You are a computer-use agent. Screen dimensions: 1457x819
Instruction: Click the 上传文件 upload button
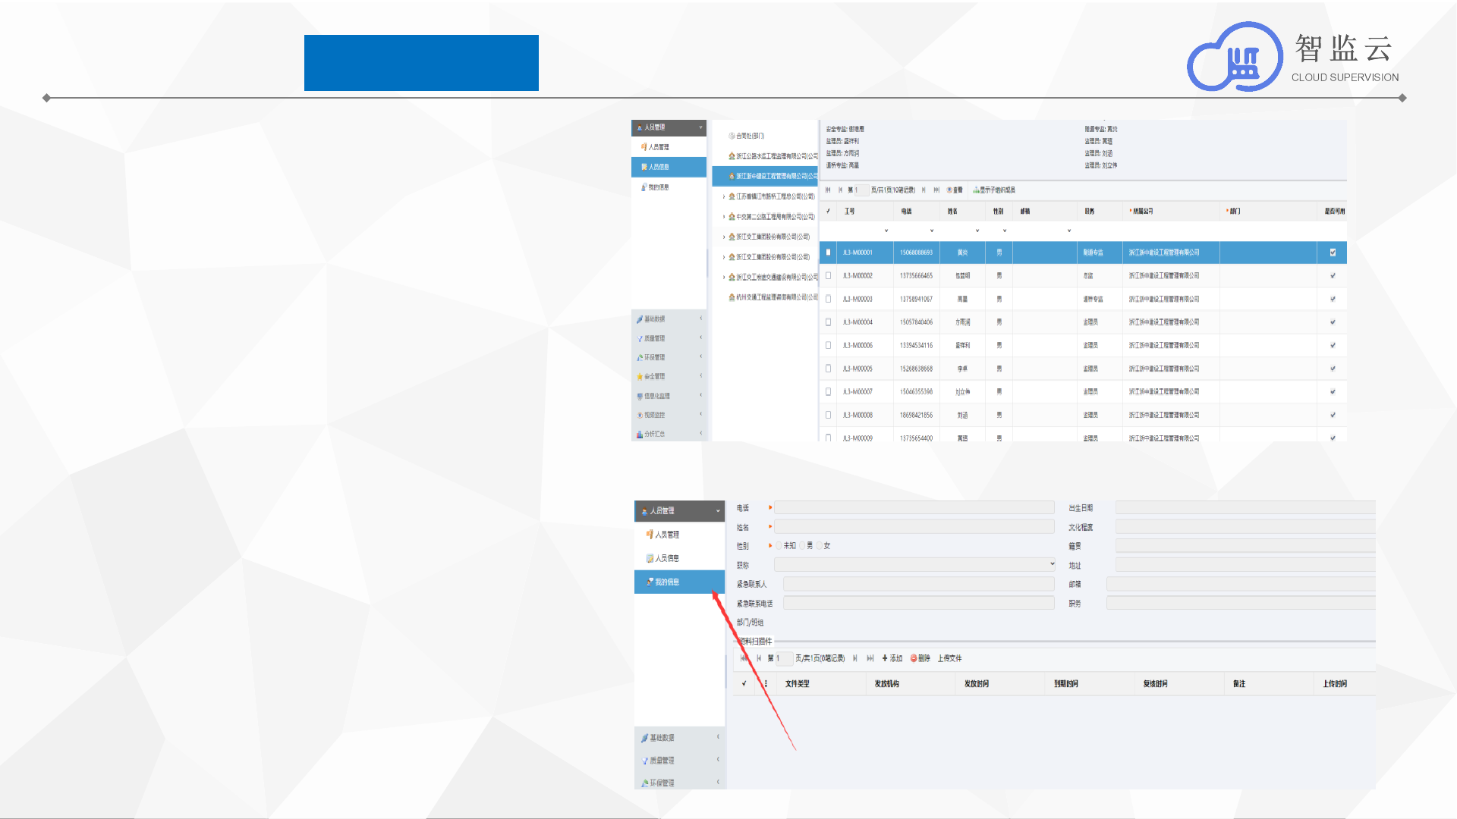pos(949,658)
